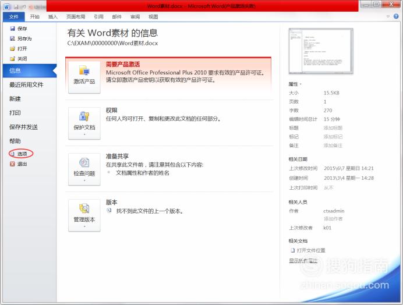The height and width of the screenshot is (305, 403).
Task: Click Add a title (添加标题) field
Action: coord(333,127)
